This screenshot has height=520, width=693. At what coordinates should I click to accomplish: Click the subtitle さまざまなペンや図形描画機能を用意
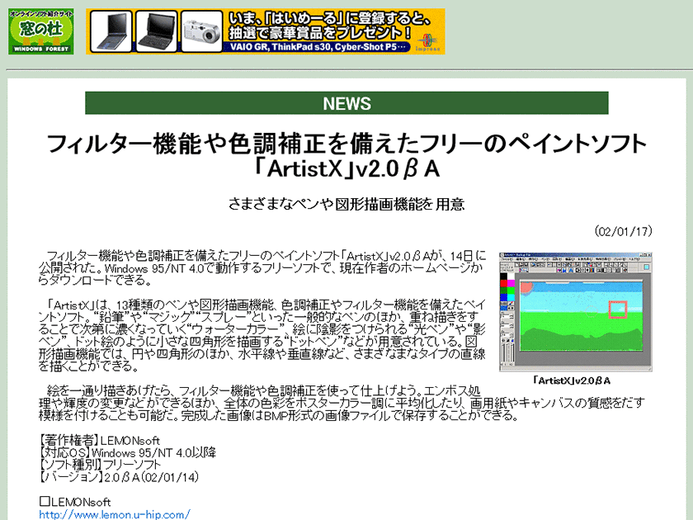click(346, 204)
